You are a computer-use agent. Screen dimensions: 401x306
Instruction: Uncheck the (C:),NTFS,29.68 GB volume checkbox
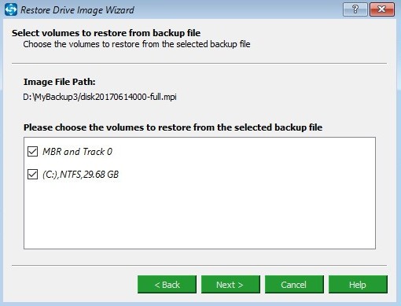32,175
